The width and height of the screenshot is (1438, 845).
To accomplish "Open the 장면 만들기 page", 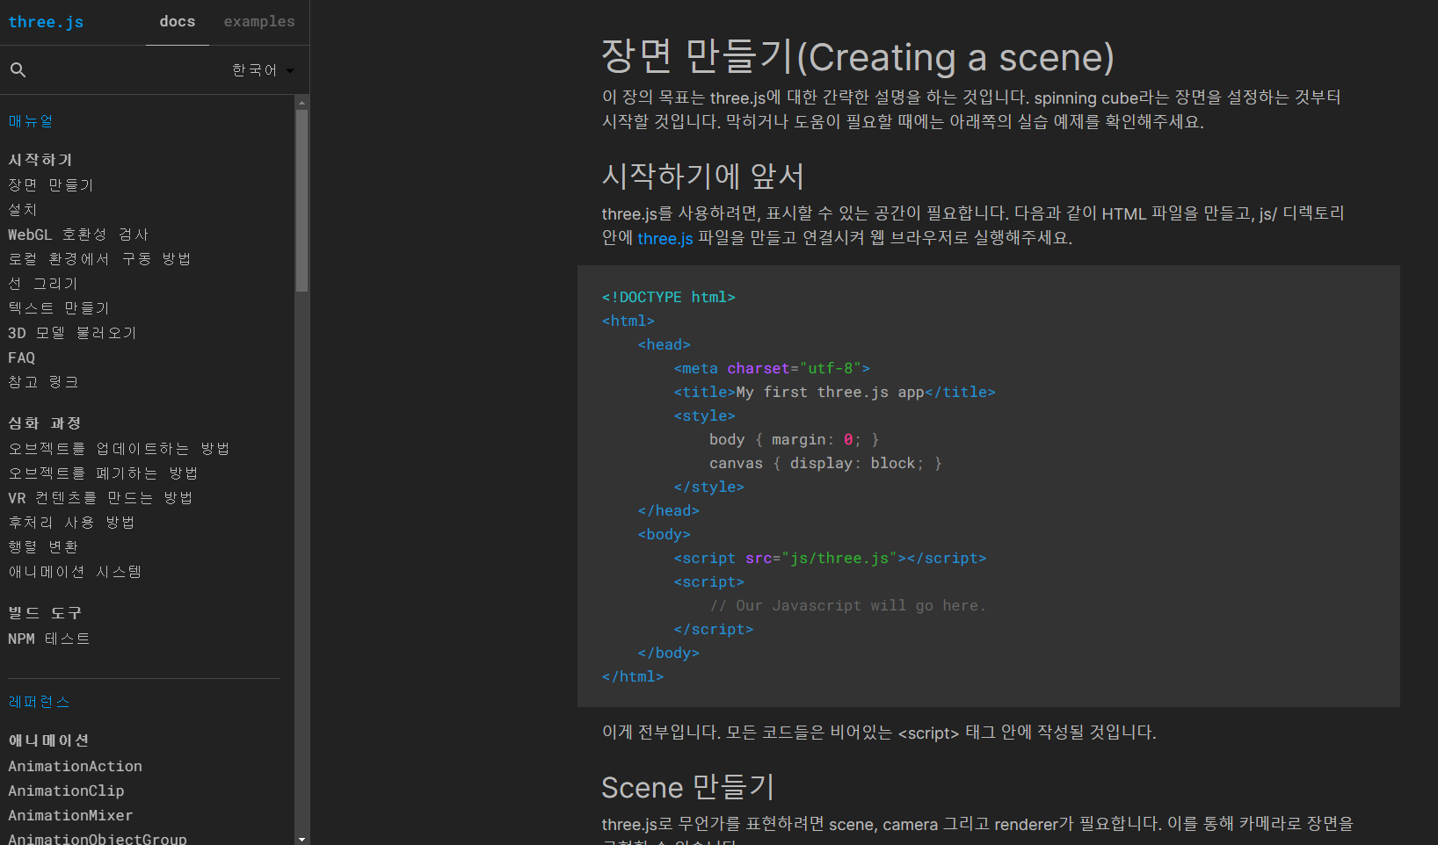I will 50,185.
